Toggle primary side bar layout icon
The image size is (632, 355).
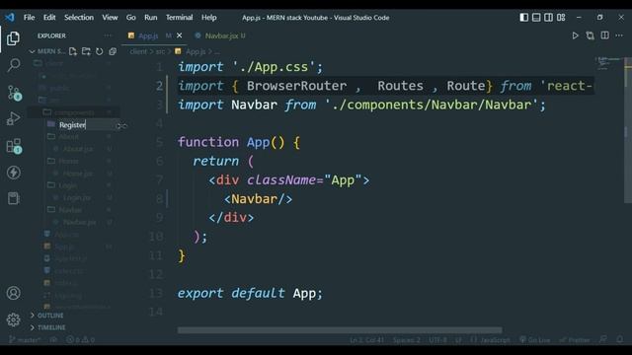pos(524,18)
